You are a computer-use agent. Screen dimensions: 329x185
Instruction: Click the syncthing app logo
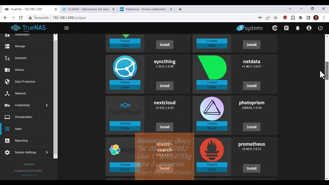pyautogui.click(x=125, y=67)
